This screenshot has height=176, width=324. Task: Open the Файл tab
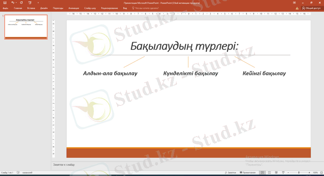click(5, 8)
